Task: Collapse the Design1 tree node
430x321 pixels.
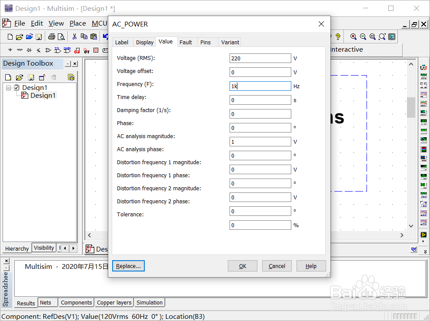Action: [9, 88]
